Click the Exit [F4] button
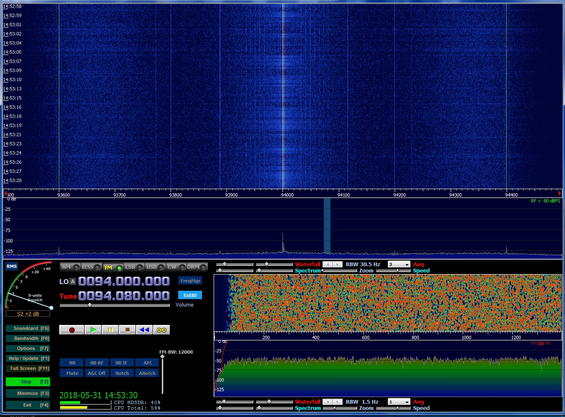 [x=28, y=405]
